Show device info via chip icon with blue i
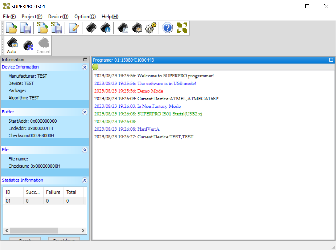Image resolution: width=336 pixels, height=250 pixels. [105, 28]
